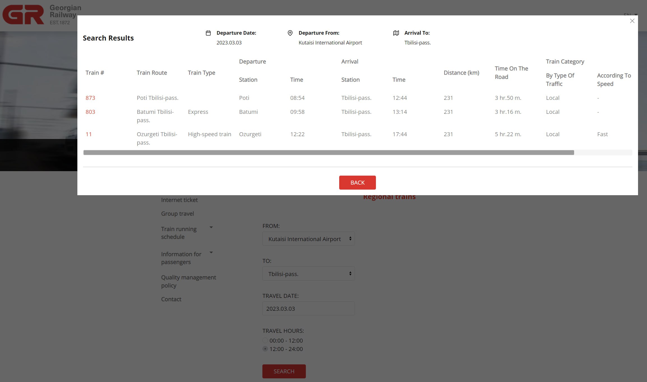Click the 09:58 departure time
Viewport: 647px width, 382px height.
(297, 112)
